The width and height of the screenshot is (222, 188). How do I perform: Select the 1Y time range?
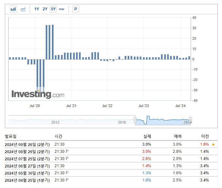point(37,9)
